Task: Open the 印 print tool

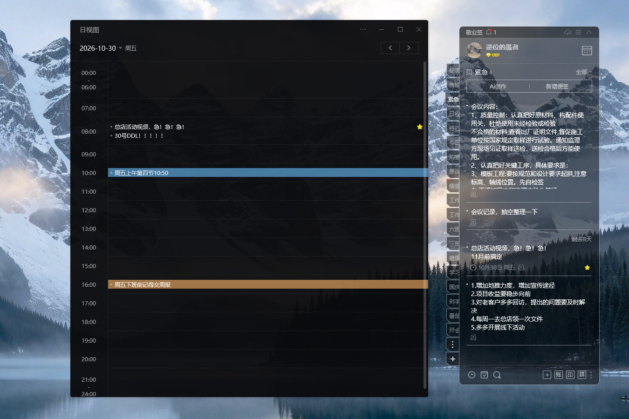Action: (x=570, y=375)
